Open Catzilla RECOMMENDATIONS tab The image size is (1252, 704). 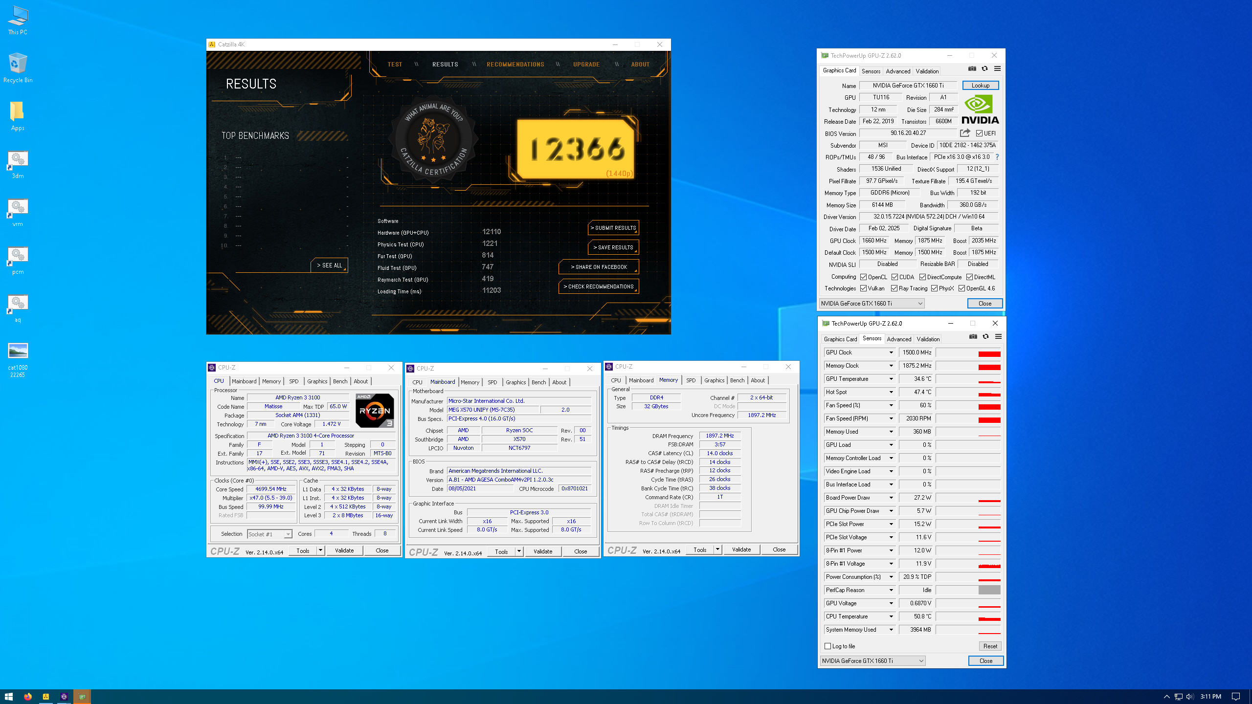[515, 65]
